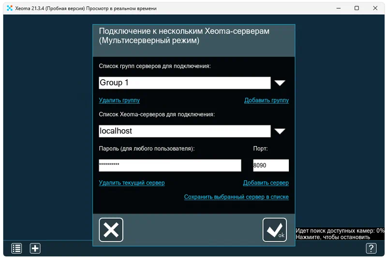Close the Xeoma window
The width and height of the screenshot is (387, 258).
pos(375,8)
